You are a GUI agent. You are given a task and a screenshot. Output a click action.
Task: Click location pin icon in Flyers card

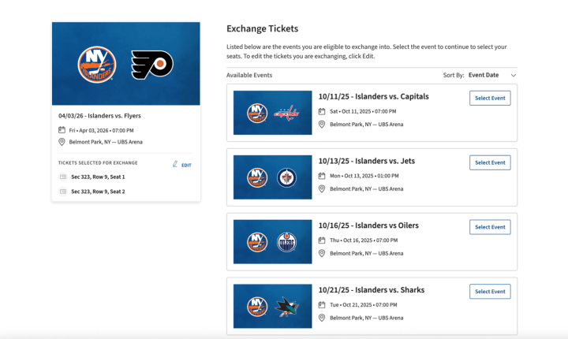point(62,142)
